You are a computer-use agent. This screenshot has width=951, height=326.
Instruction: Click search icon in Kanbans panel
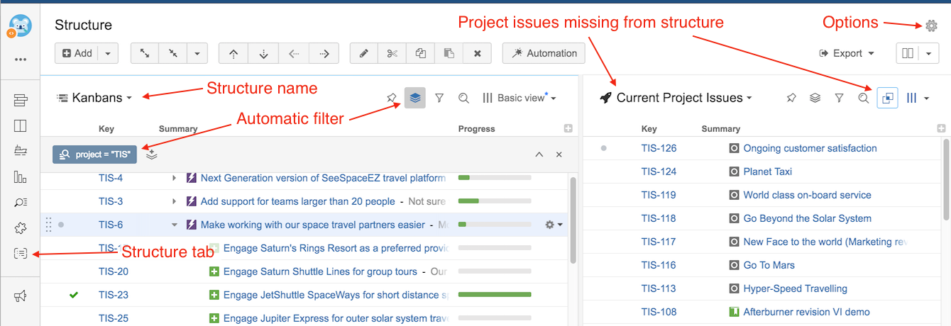click(463, 98)
